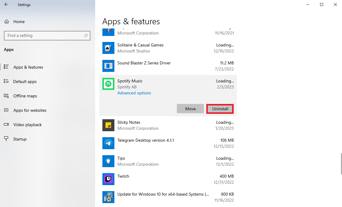The image size is (342, 207).
Task: Click the Apps & features list icon
Action: tap(6, 67)
